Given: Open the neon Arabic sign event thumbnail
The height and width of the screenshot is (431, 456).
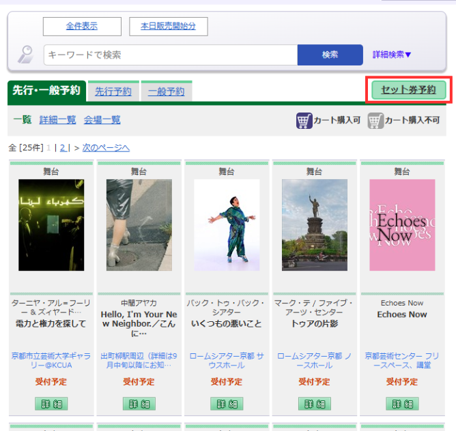Looking at the screenshot, I should (51, 225).
